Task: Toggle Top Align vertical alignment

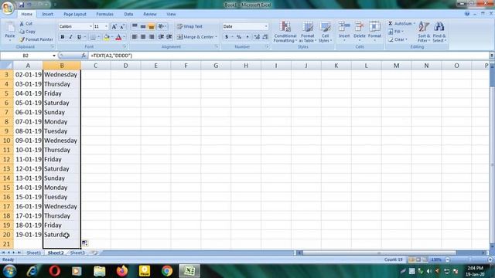Action: (x=135, y=26)
